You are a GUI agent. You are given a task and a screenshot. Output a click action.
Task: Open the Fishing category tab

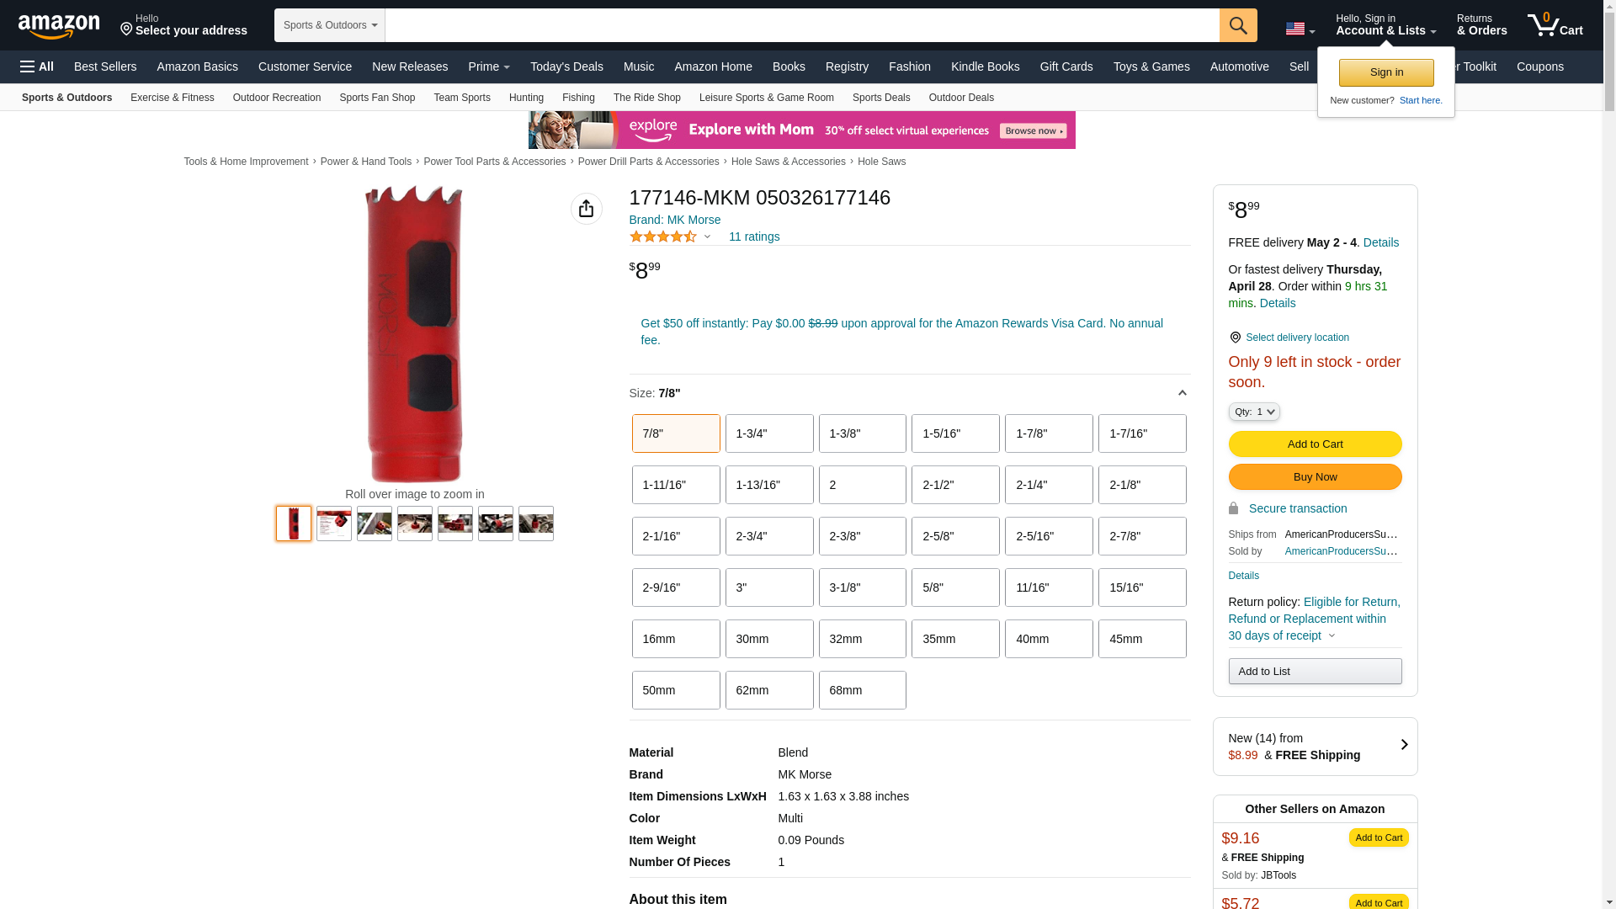(x=578, y=98)
